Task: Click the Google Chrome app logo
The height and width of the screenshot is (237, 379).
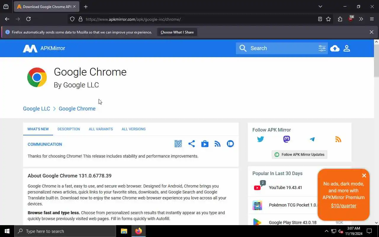Action: coord(37,77)
